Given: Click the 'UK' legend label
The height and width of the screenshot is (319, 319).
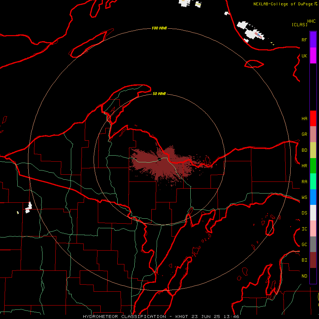Looking at the screenshot, I should tap(304, 56).
